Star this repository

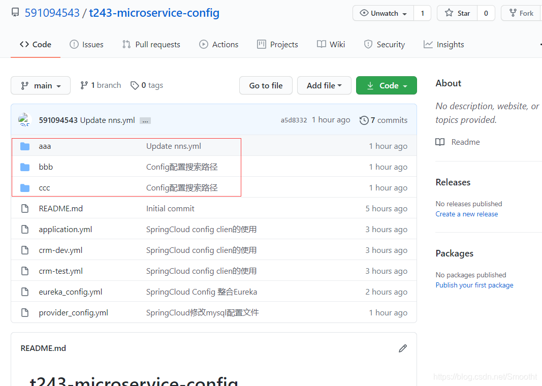tap(457, 13)
